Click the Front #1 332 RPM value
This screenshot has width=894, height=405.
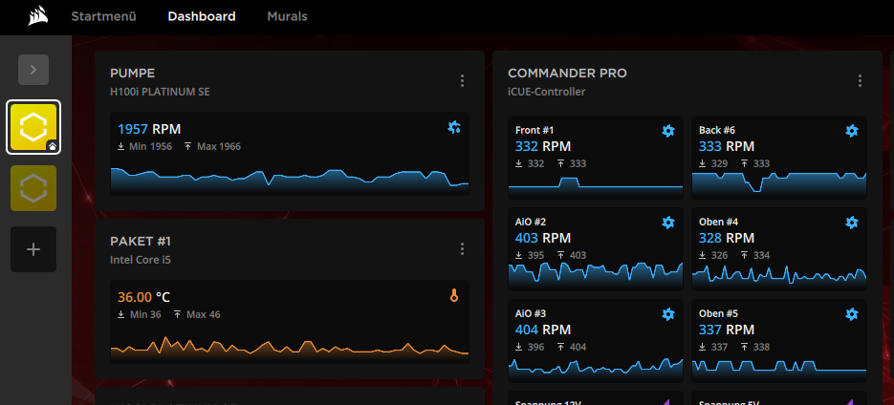tap(543, 146)
